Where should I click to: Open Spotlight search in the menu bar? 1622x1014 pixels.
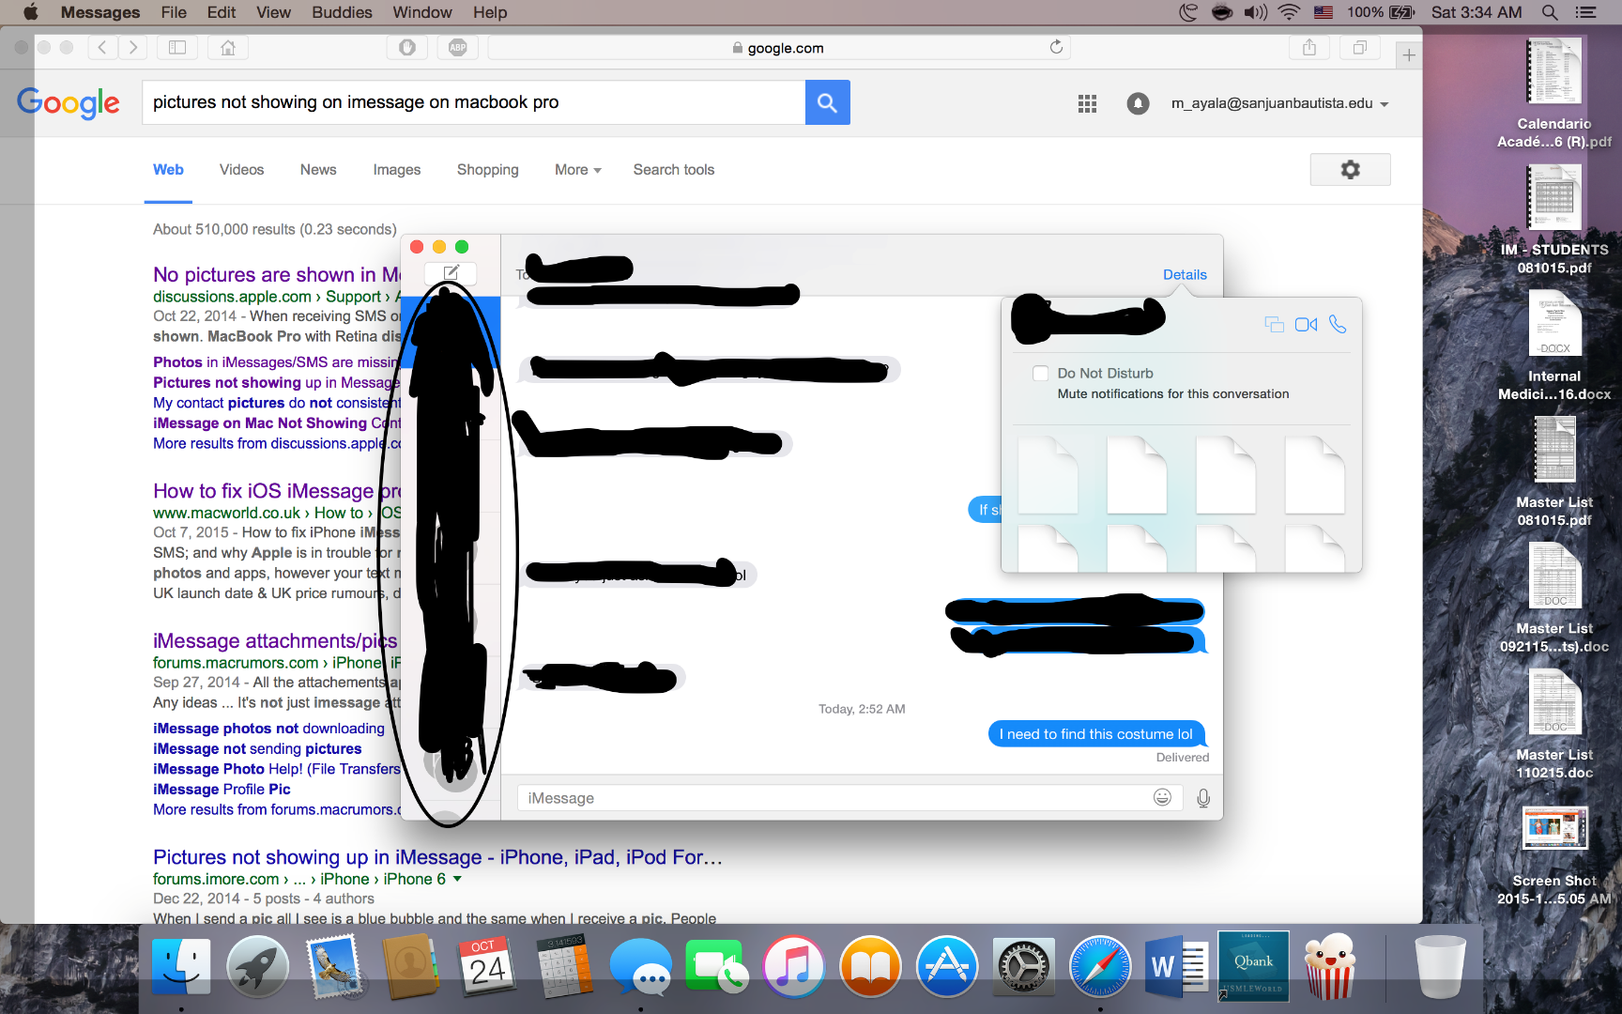coord(1550,12)
